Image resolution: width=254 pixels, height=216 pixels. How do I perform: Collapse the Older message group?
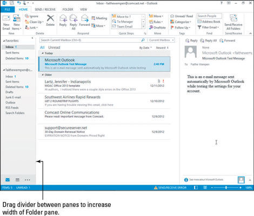(x=43, y=75)
